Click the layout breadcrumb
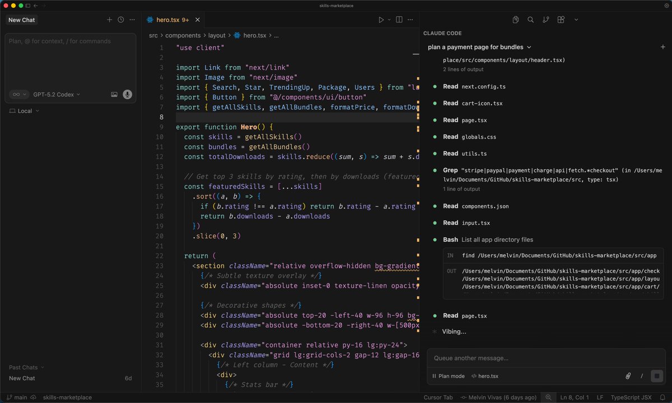 point(217,35)
